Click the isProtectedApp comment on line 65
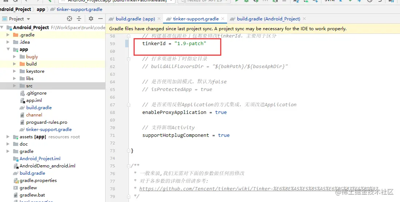This screenshot has height=202, width=400. tap(177, 89)
